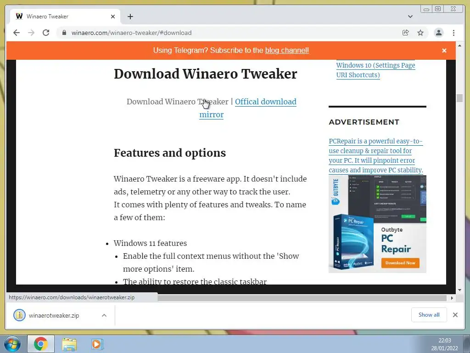Image resolution: width=470 pixels, height=353 pixels.
Task: Click Show all downloads
Action: tap(429, 314)
